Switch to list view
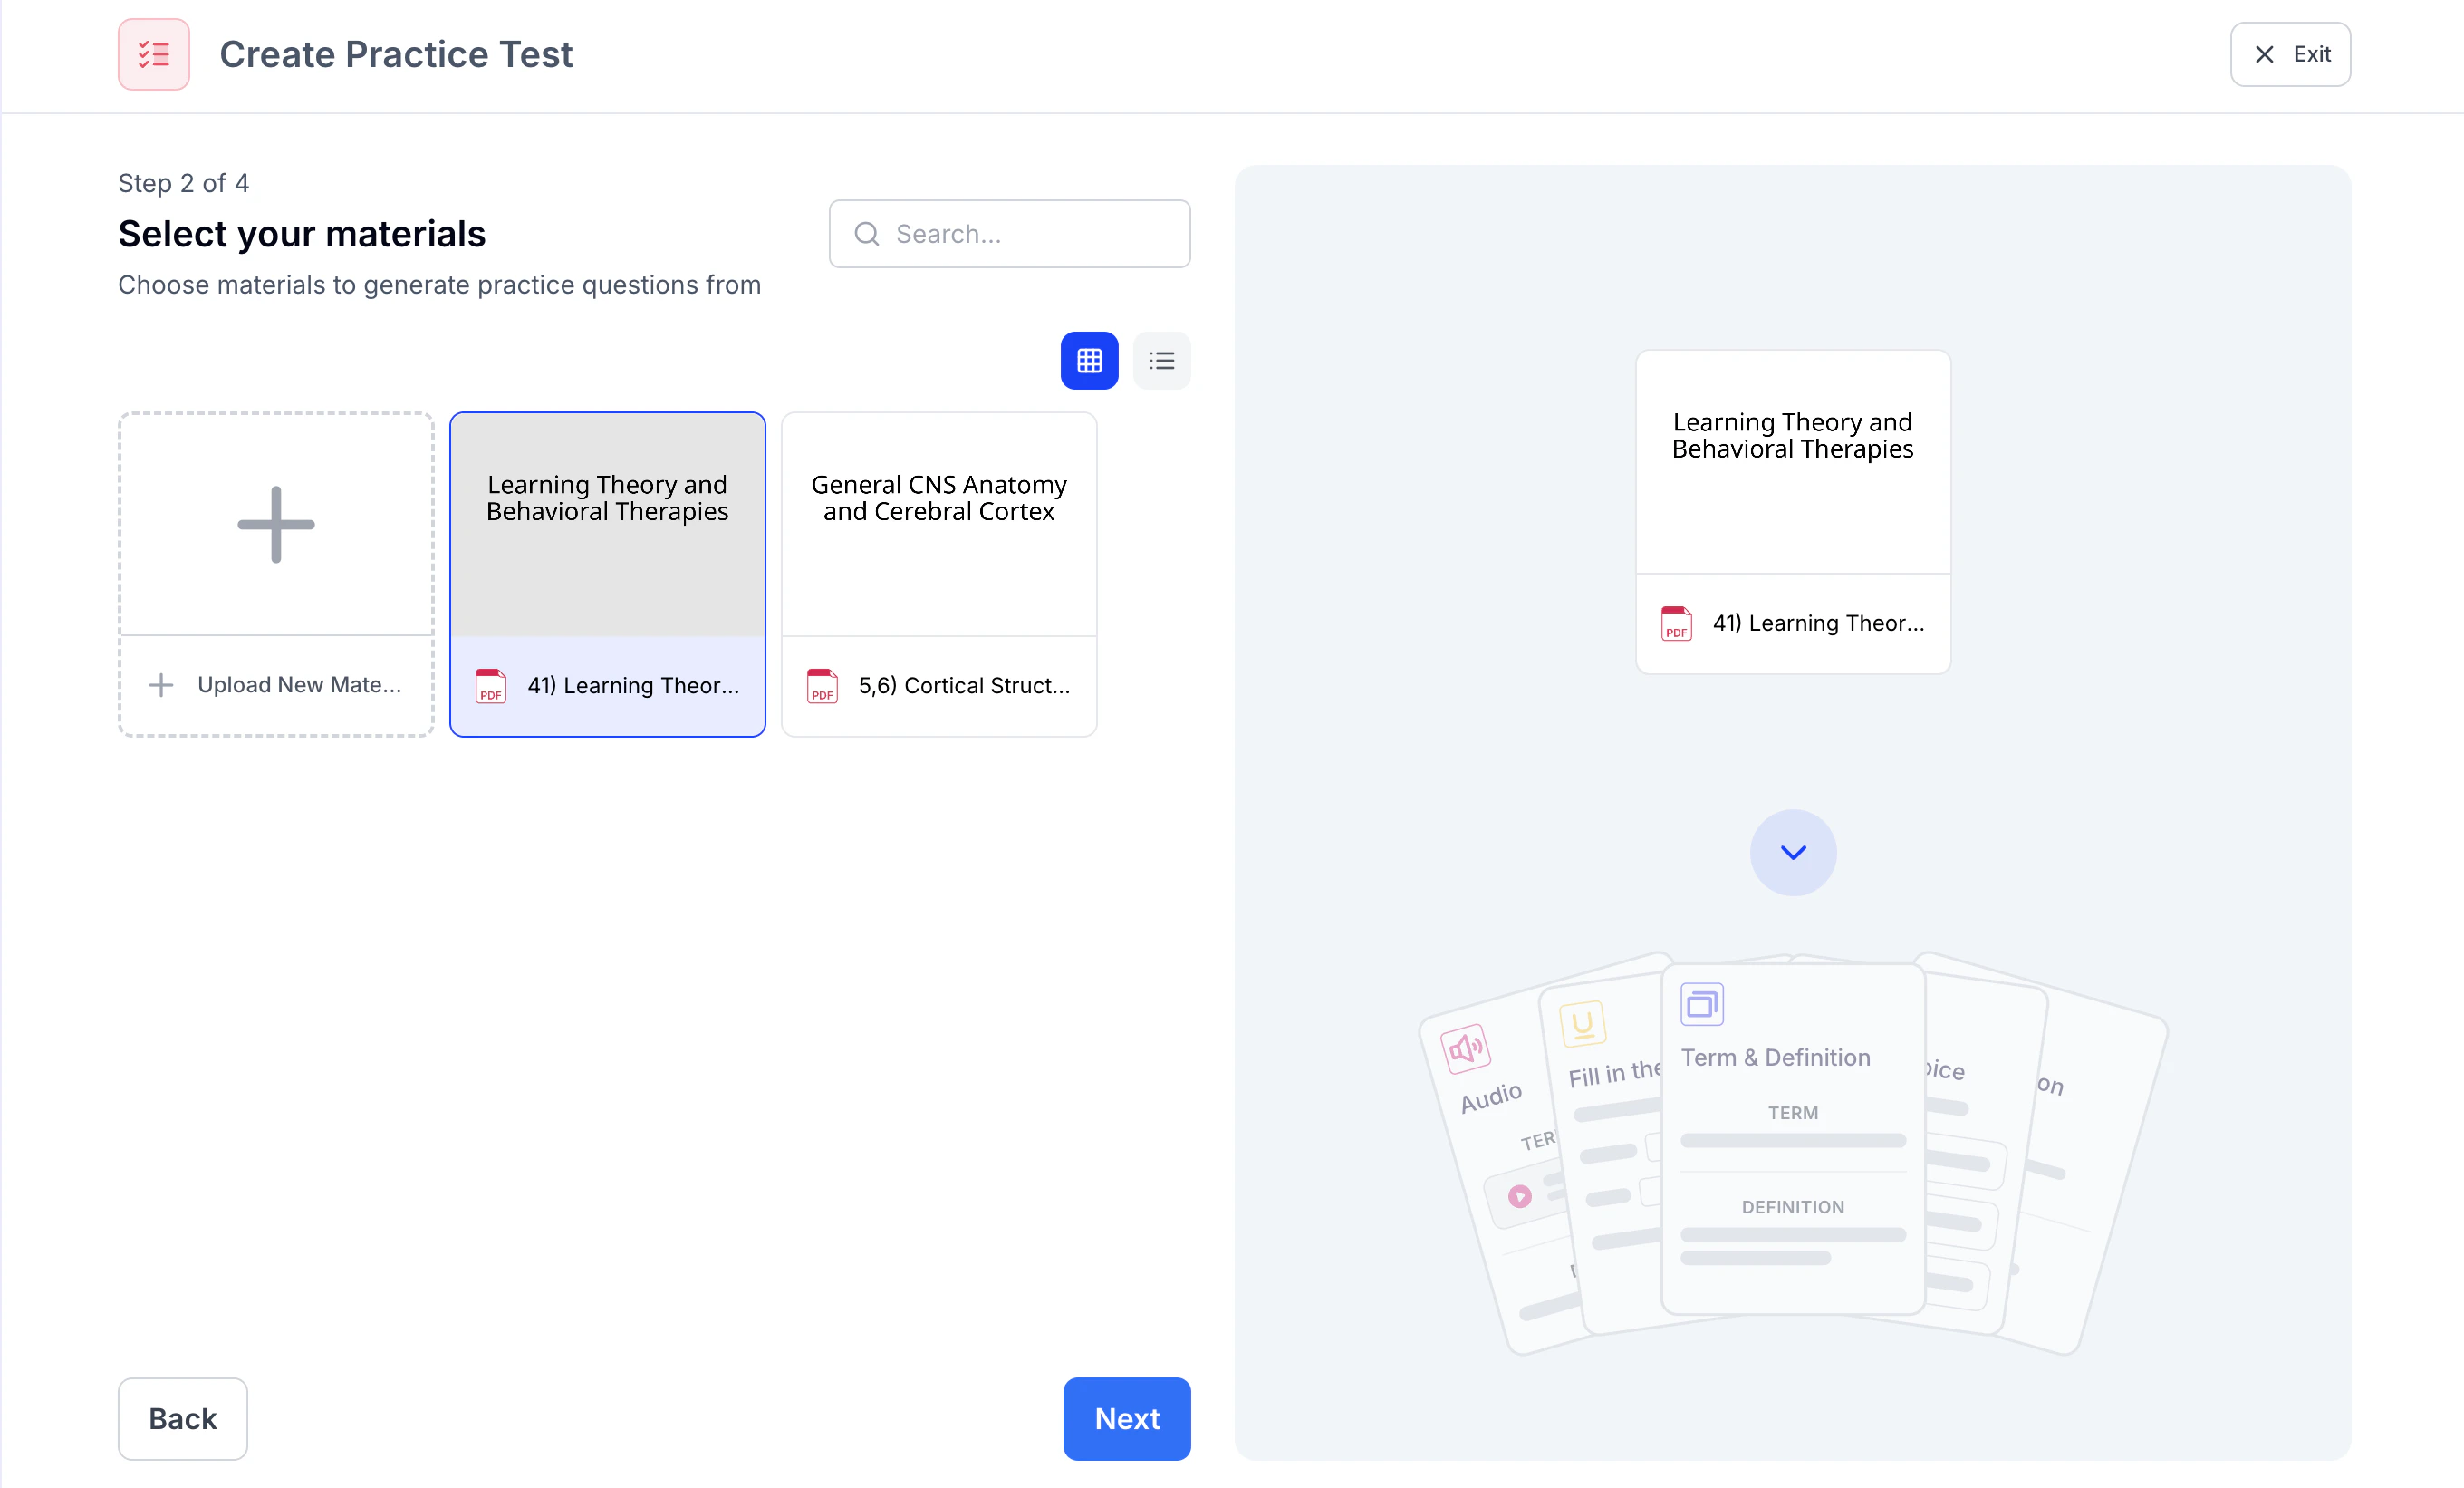Screen dimensions: 2464x1488 pos(1161,361)
